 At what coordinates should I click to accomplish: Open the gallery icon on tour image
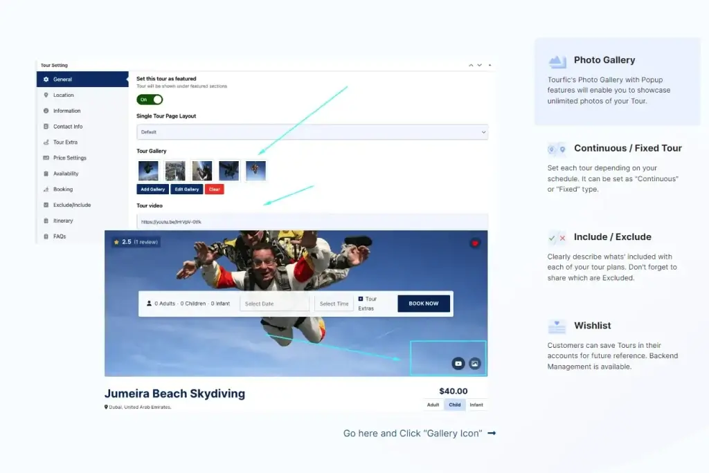(x=474, y=363)
